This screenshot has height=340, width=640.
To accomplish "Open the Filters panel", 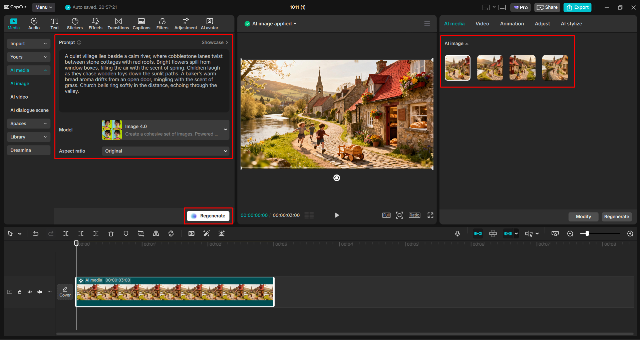I will (x=162, y=23).
